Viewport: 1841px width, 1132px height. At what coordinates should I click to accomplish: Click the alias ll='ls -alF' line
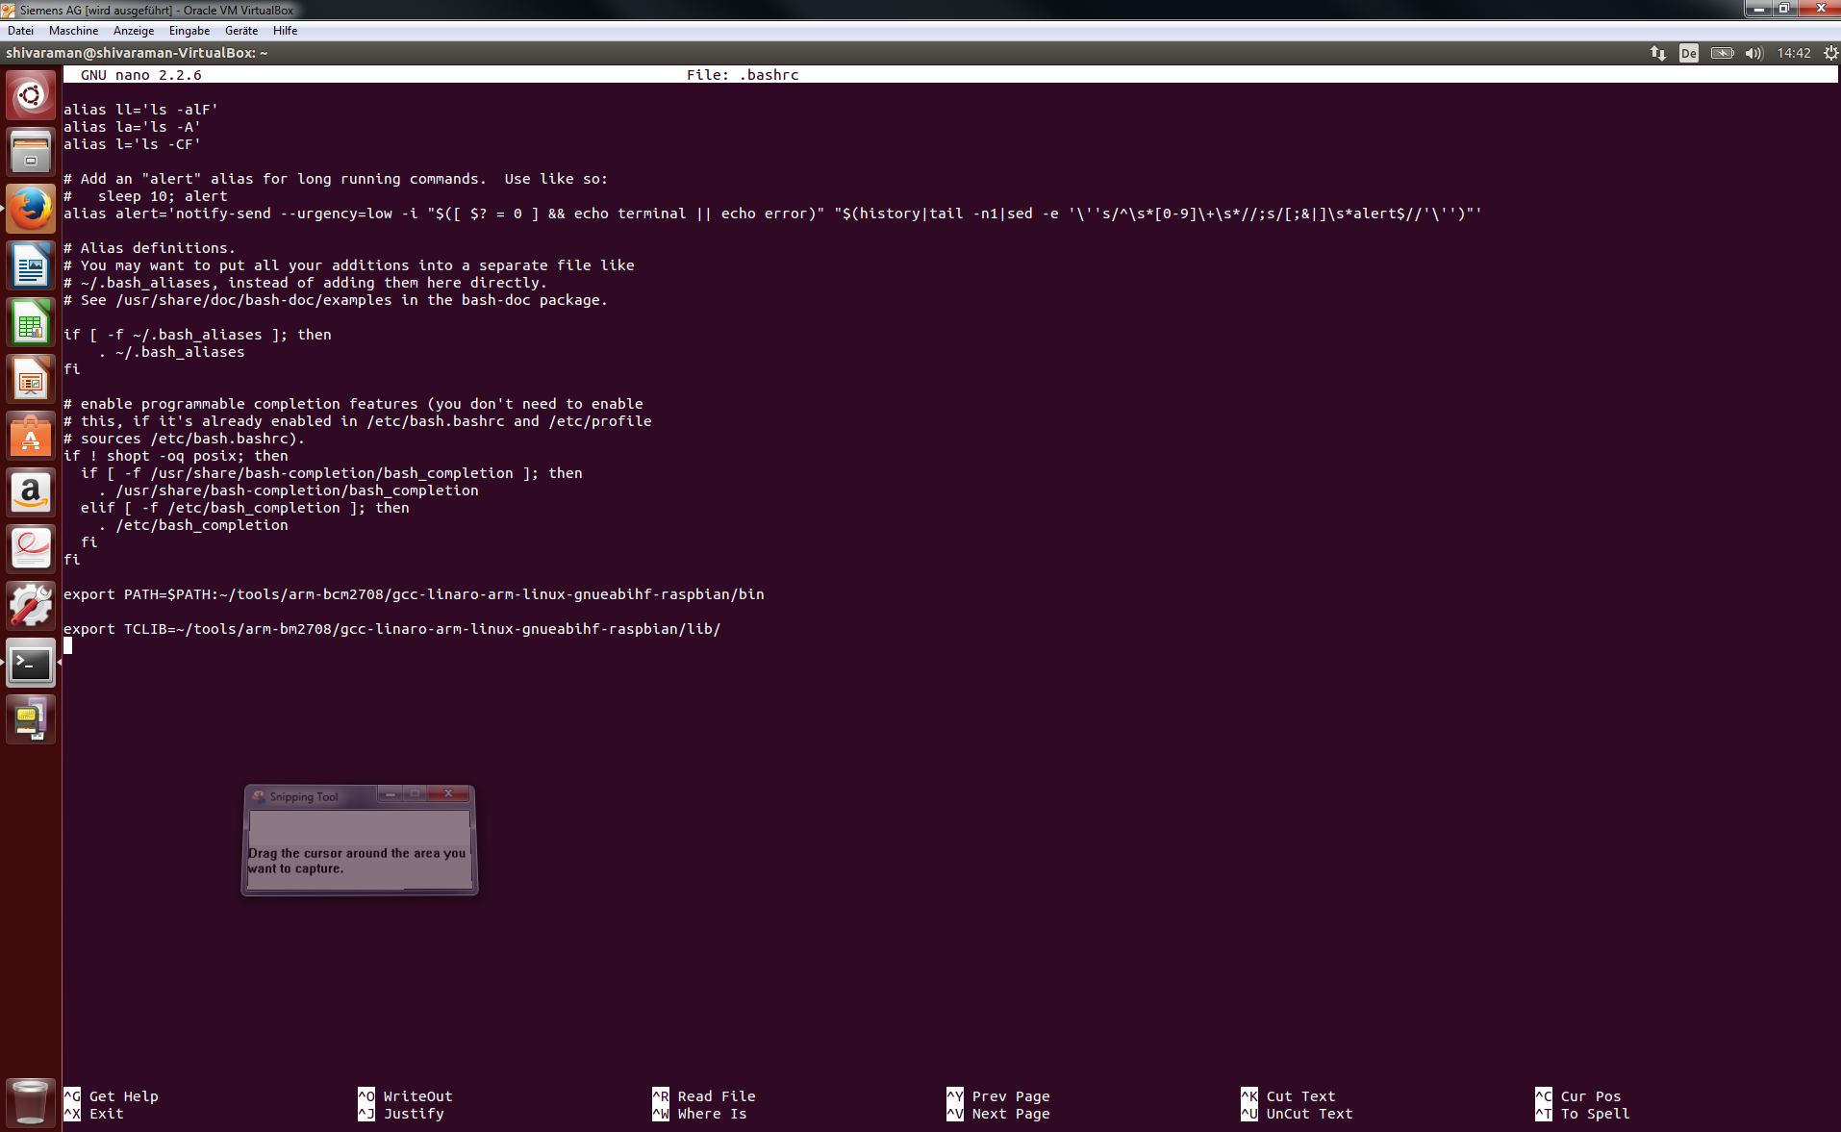coord(140,110)
